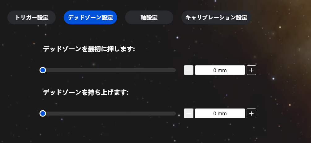Image resolution: width=311 pixels, height=143 pixels.
Task: Click the lift dead zone slider handle
Action: click(43, 113)
